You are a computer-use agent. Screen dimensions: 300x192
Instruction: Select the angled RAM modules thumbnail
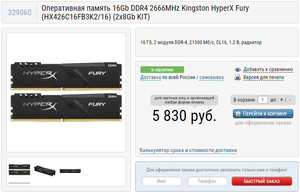point(45,171)
